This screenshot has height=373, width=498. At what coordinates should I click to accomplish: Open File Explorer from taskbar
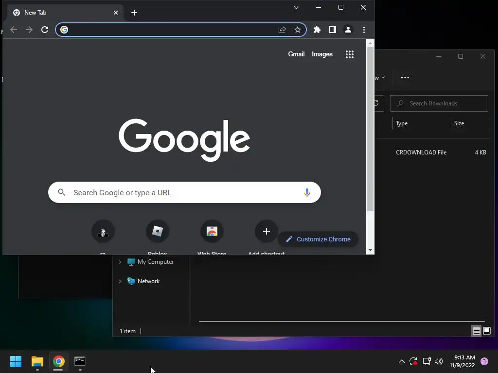[x=37, y=361]
